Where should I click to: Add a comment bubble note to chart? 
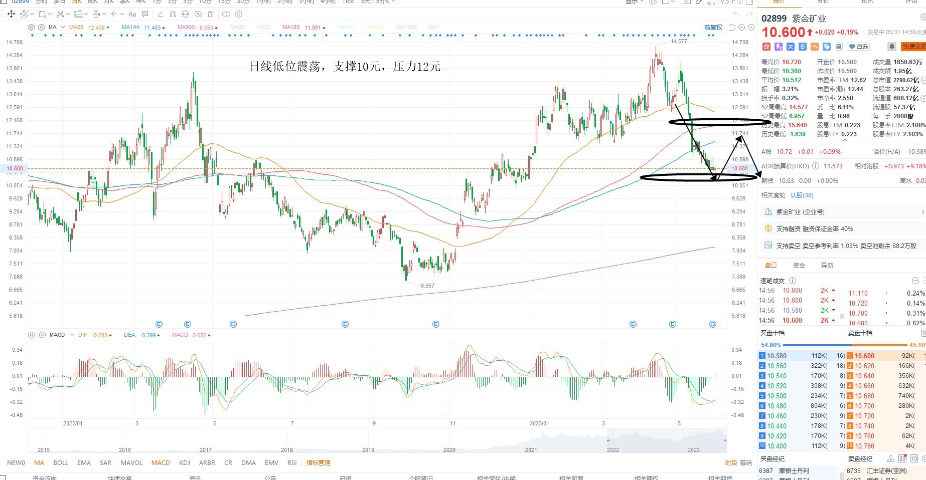(x=145, y=14)
